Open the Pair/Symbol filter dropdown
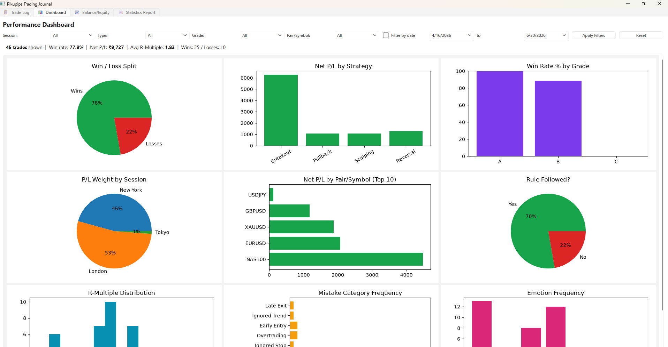 click(357, 35)
